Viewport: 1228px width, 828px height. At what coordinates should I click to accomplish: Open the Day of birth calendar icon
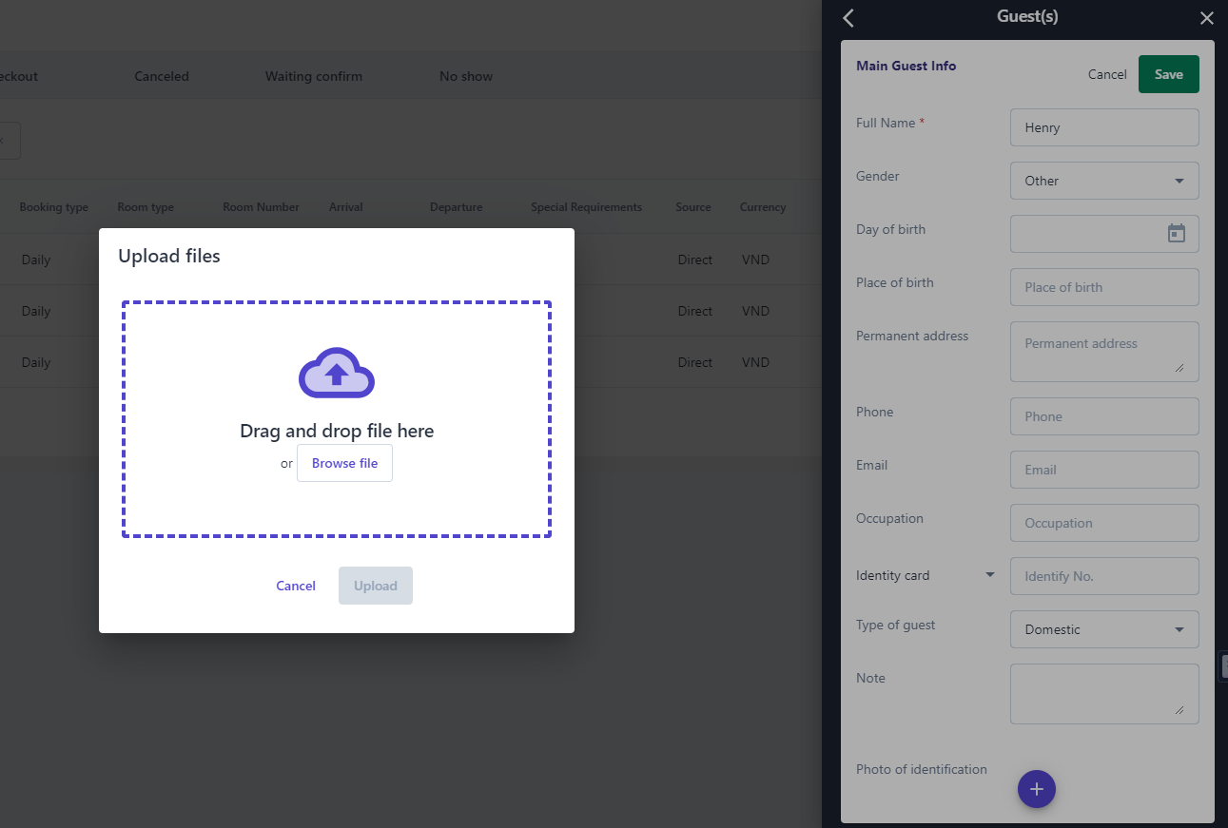[x=1176, y=234]
